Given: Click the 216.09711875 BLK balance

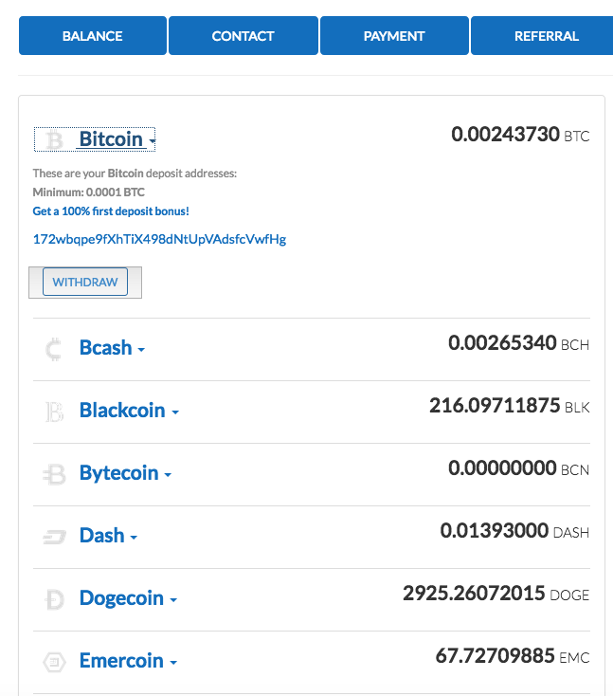Looking at the screenshot, I should tap(509, 406).
